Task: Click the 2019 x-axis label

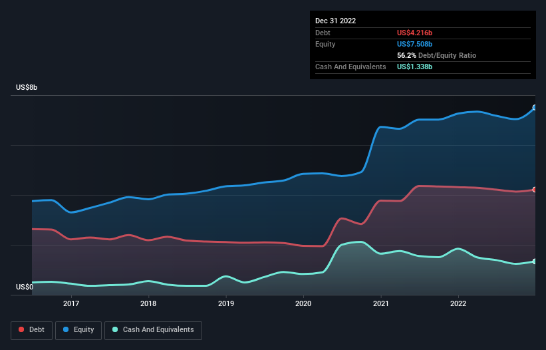Action: [226, 303]
